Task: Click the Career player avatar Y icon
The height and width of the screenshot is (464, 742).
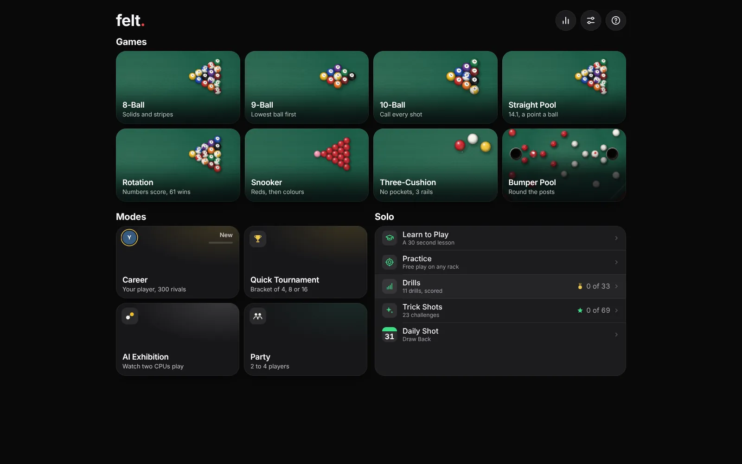Action: point(129,238)
